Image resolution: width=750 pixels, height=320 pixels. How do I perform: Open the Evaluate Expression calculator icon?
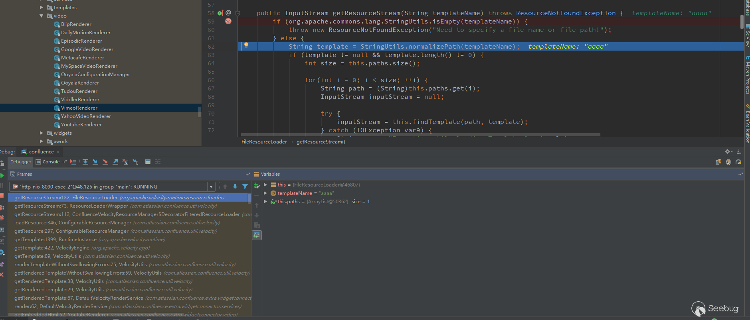(148, 162)
